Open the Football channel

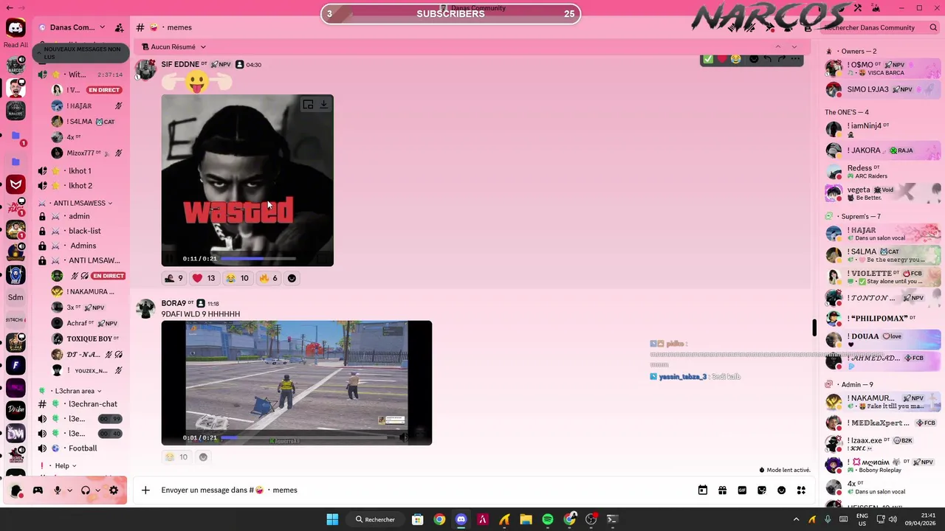point(81,448)
